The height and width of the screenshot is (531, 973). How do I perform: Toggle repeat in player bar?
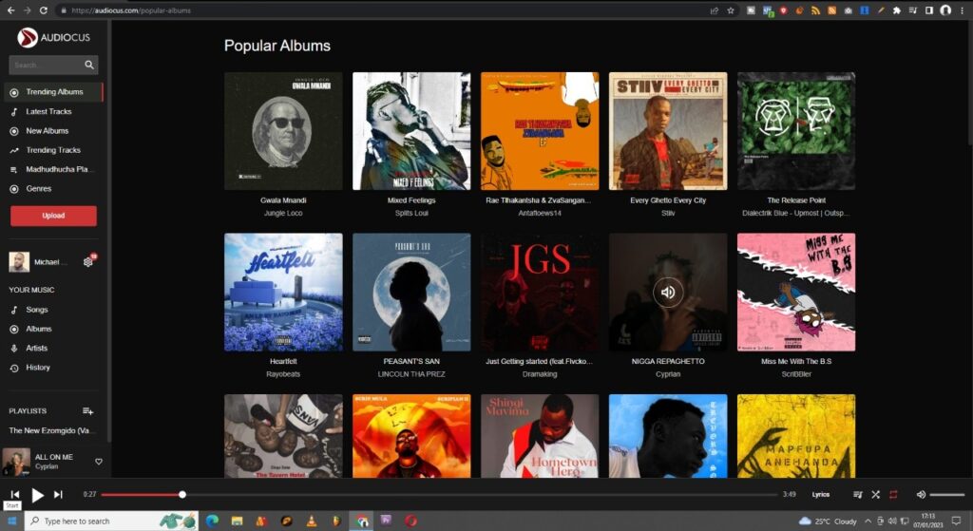click(893, 494)
